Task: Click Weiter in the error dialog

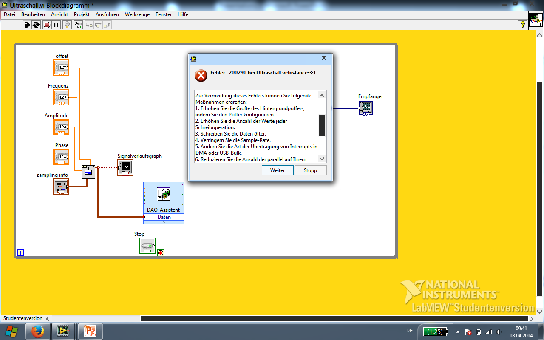Action: (278, 170)
